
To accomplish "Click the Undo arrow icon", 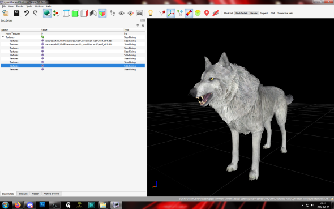I will [x=27, y=13].
